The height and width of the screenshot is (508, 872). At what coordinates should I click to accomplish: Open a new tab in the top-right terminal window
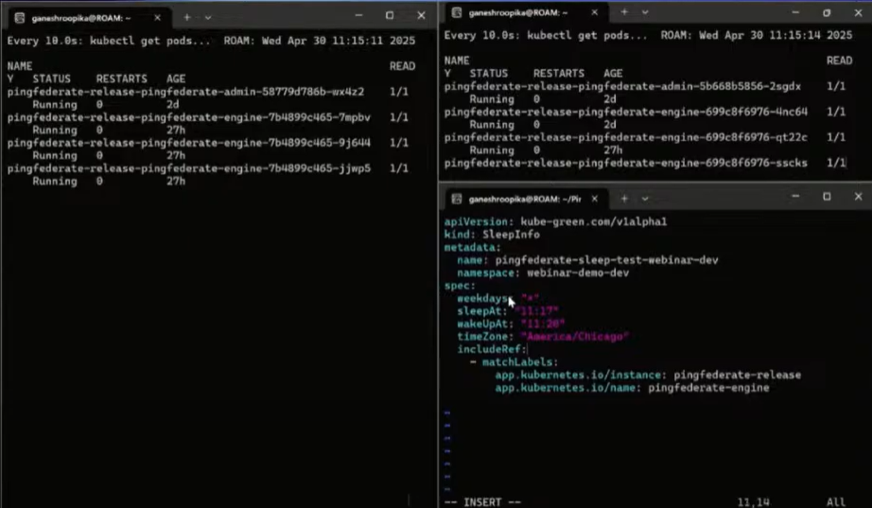624,12
